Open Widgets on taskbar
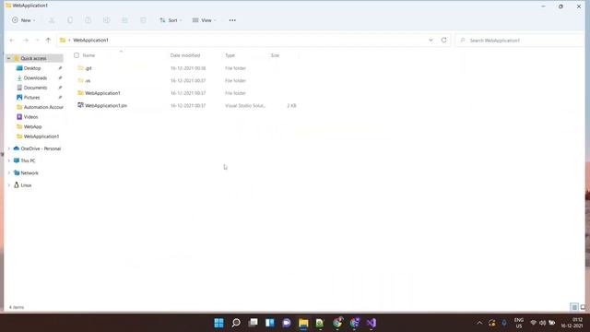Screen dimensions: 590x332 click(270, 323)
